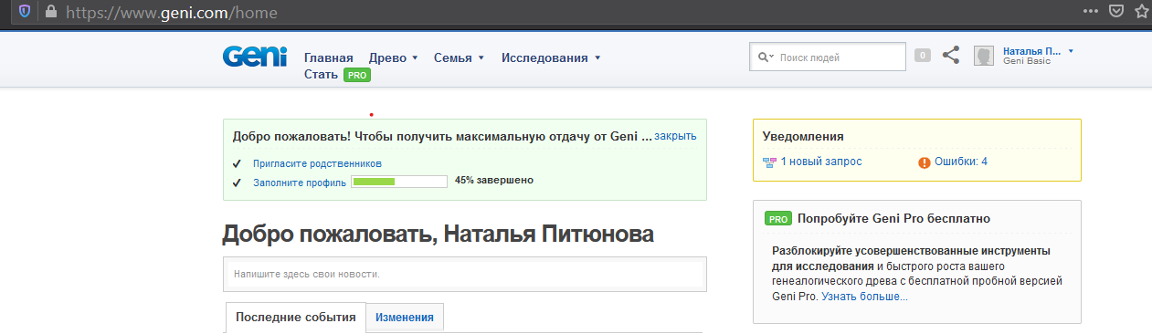Viewport: 1152px width, 334px height.
Task: Click the error warning icon near Ошибки
Action: (x=925, y=162)
